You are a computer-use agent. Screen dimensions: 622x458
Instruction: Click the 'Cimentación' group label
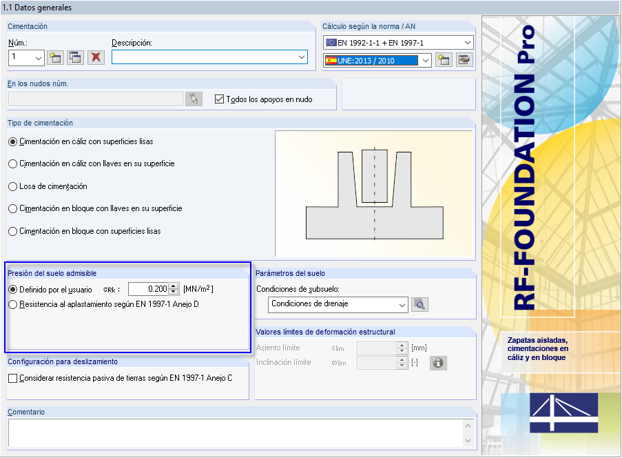point(28,26)
